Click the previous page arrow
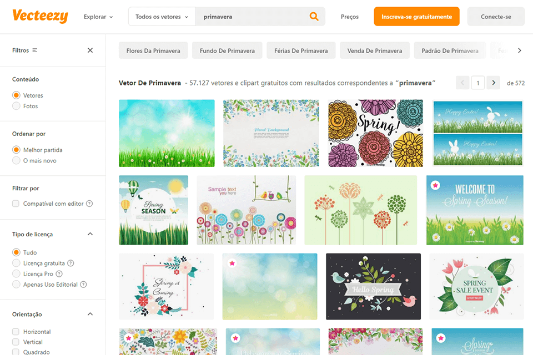This screenshot has height=355, width=533. pos(462,82)
